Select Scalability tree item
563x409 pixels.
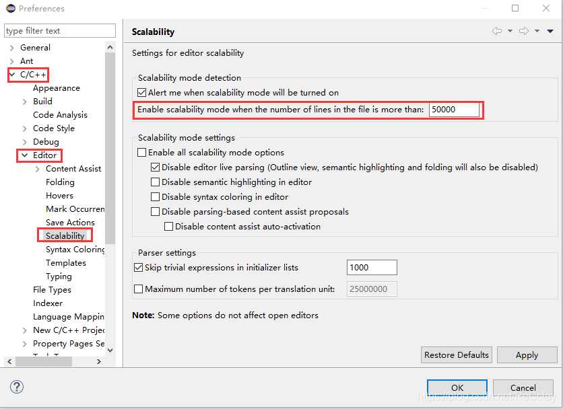(x=65, y=235)
